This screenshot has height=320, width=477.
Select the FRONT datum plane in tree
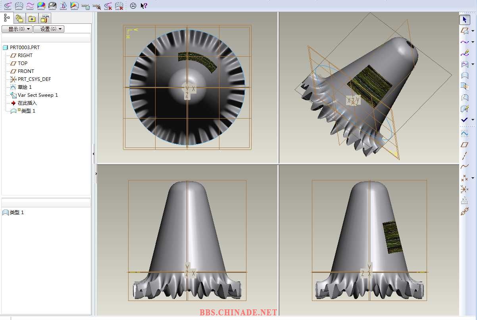(x=26, y=71)
